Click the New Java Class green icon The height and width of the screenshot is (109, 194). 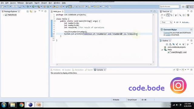(48, 7)
